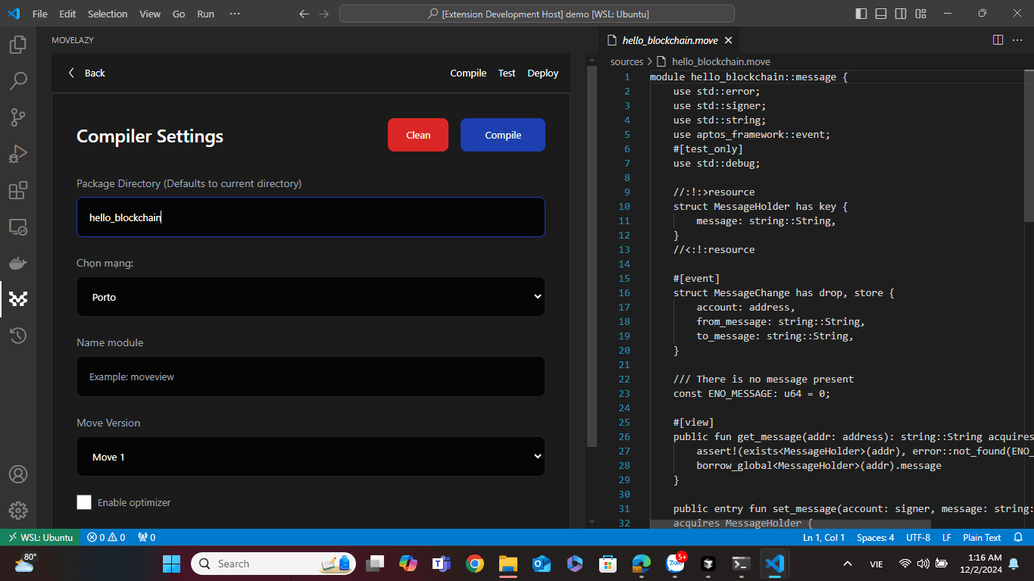Toggle secondary side bar layout icon
The width and height of the screenshot is (1034, 581).
901,14
